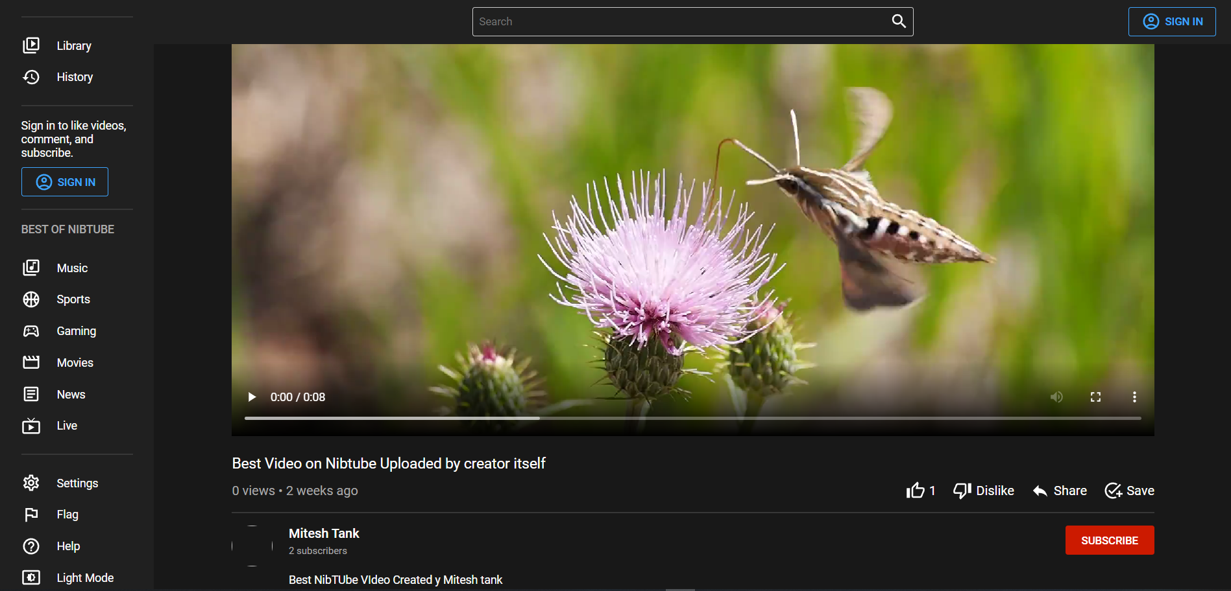Click the News page icon
Screen dimensions: 1231x591
click(x=31, y=394)
